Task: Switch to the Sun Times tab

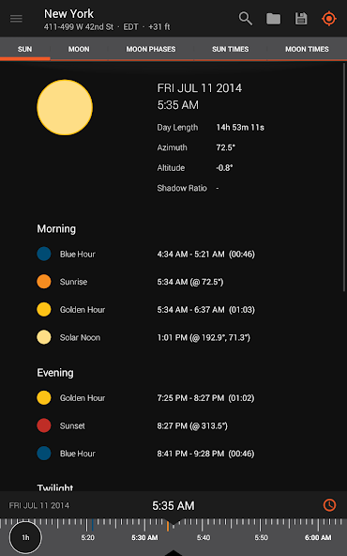Action: coord(231,49)
